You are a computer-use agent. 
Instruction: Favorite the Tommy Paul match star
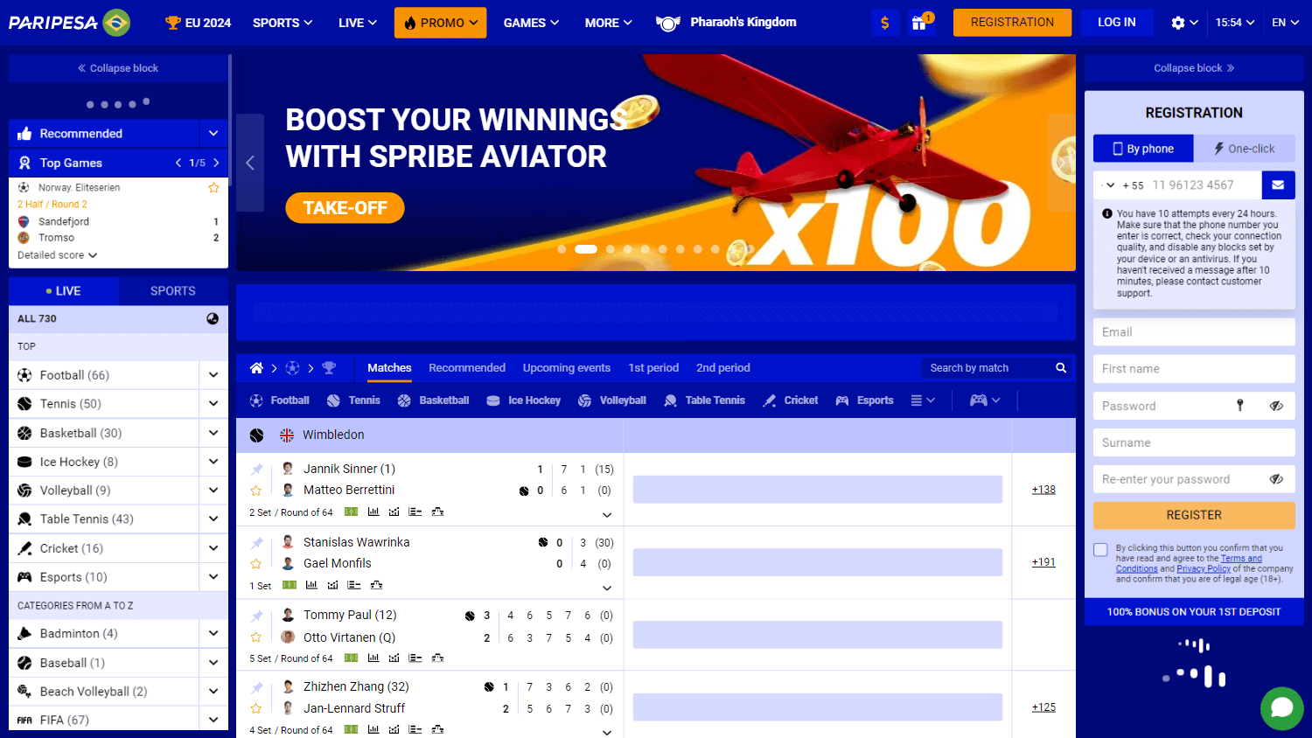(256, 637)
